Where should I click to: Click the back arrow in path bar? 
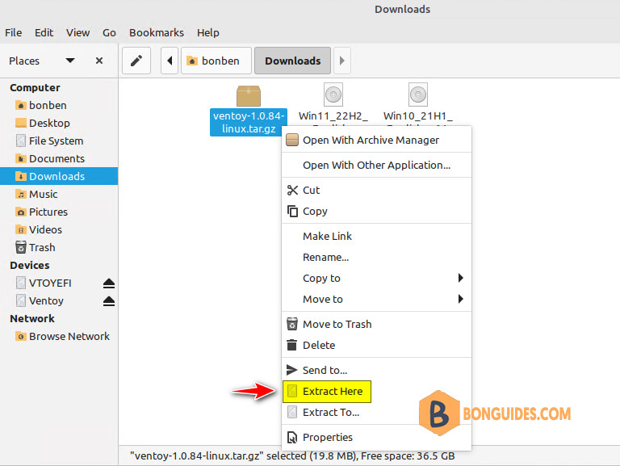[170, 61]
